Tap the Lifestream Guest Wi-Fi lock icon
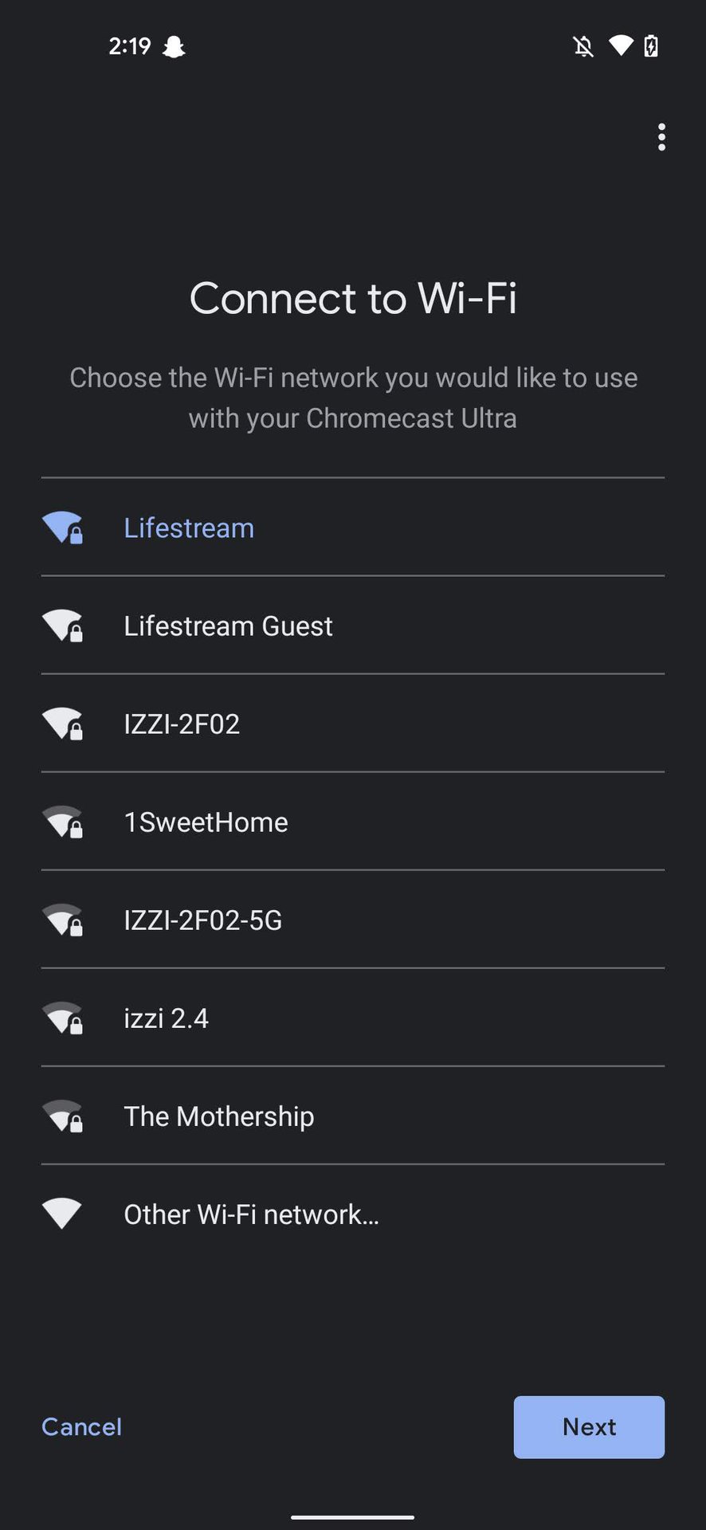The height and width of the screenshot is (1530, 706). pos(76,634)
